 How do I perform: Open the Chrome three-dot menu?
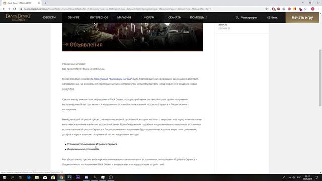pos(318,9)
